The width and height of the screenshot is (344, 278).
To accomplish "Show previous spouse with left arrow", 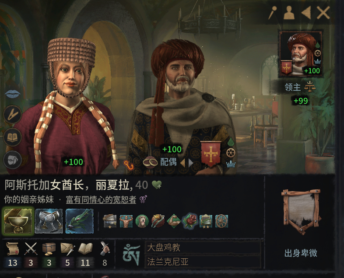I will (183, 163).
